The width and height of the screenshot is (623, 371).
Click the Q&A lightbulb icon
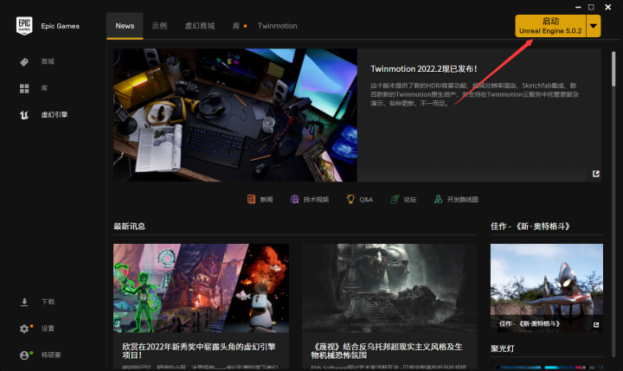350,199
